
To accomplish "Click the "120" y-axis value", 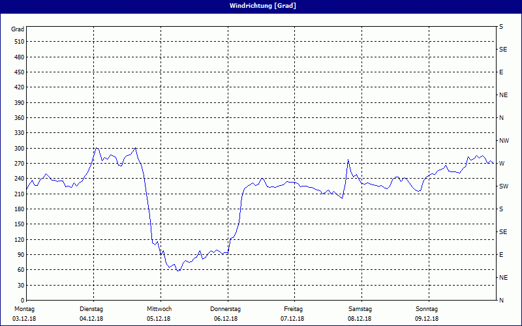I will pos(20,239).
